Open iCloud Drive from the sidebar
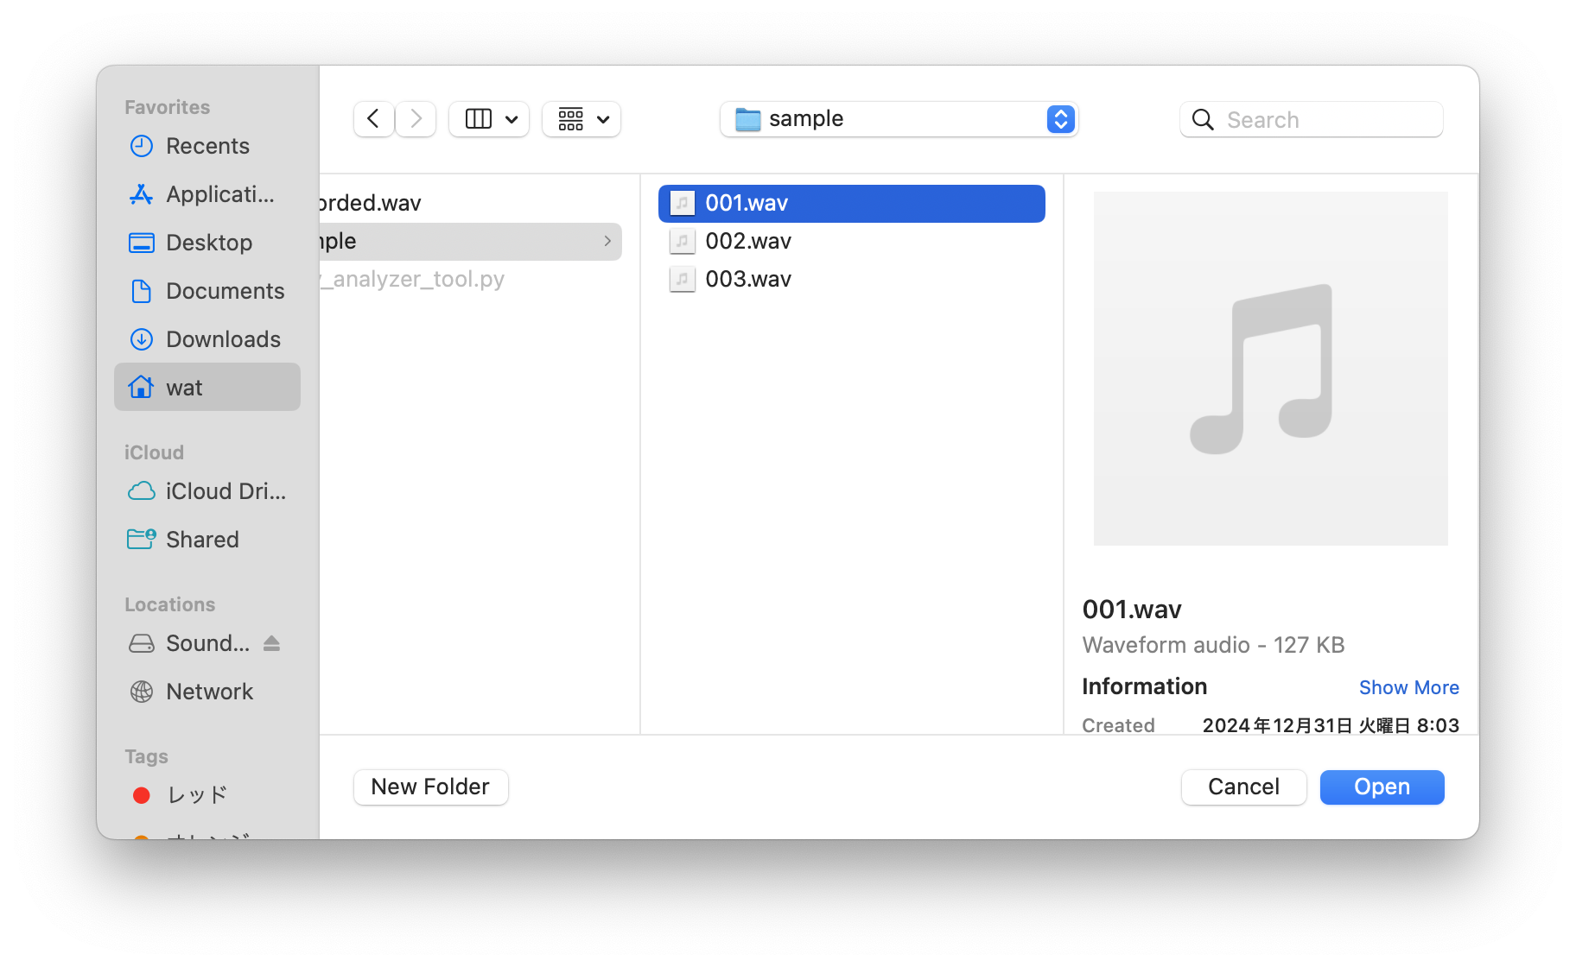The width and height of the screenshot is (1576, 967). tap(226, 491)
